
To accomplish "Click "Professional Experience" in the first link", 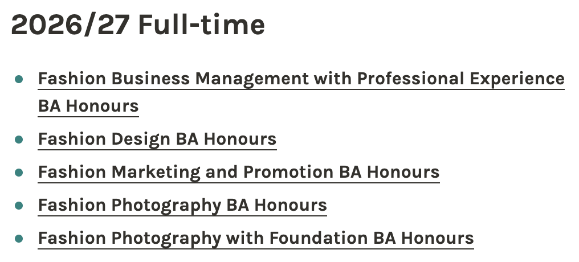I will click(460, 79).
